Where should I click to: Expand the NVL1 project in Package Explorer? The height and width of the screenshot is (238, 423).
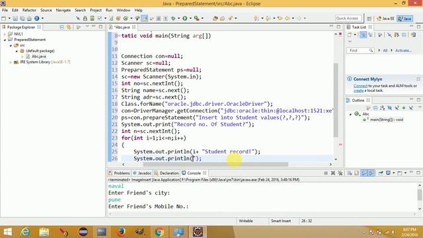[5, 34]
